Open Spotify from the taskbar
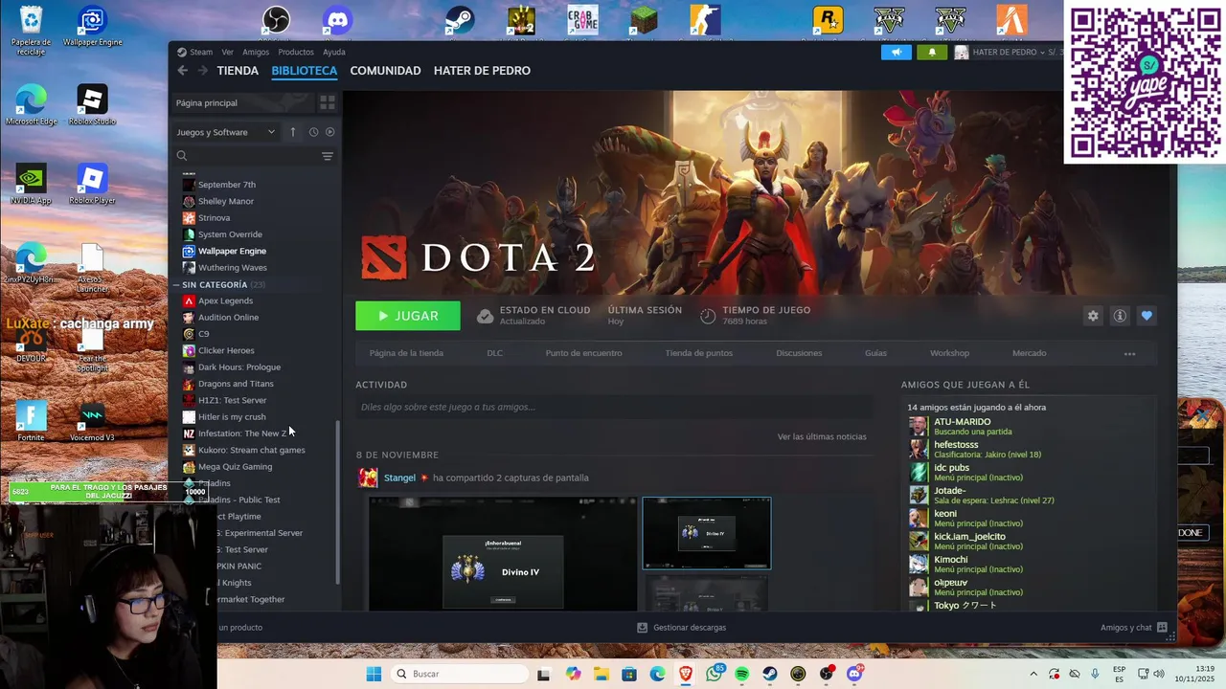The height and width of the screenshot is (689, 1226). (742, 674)
